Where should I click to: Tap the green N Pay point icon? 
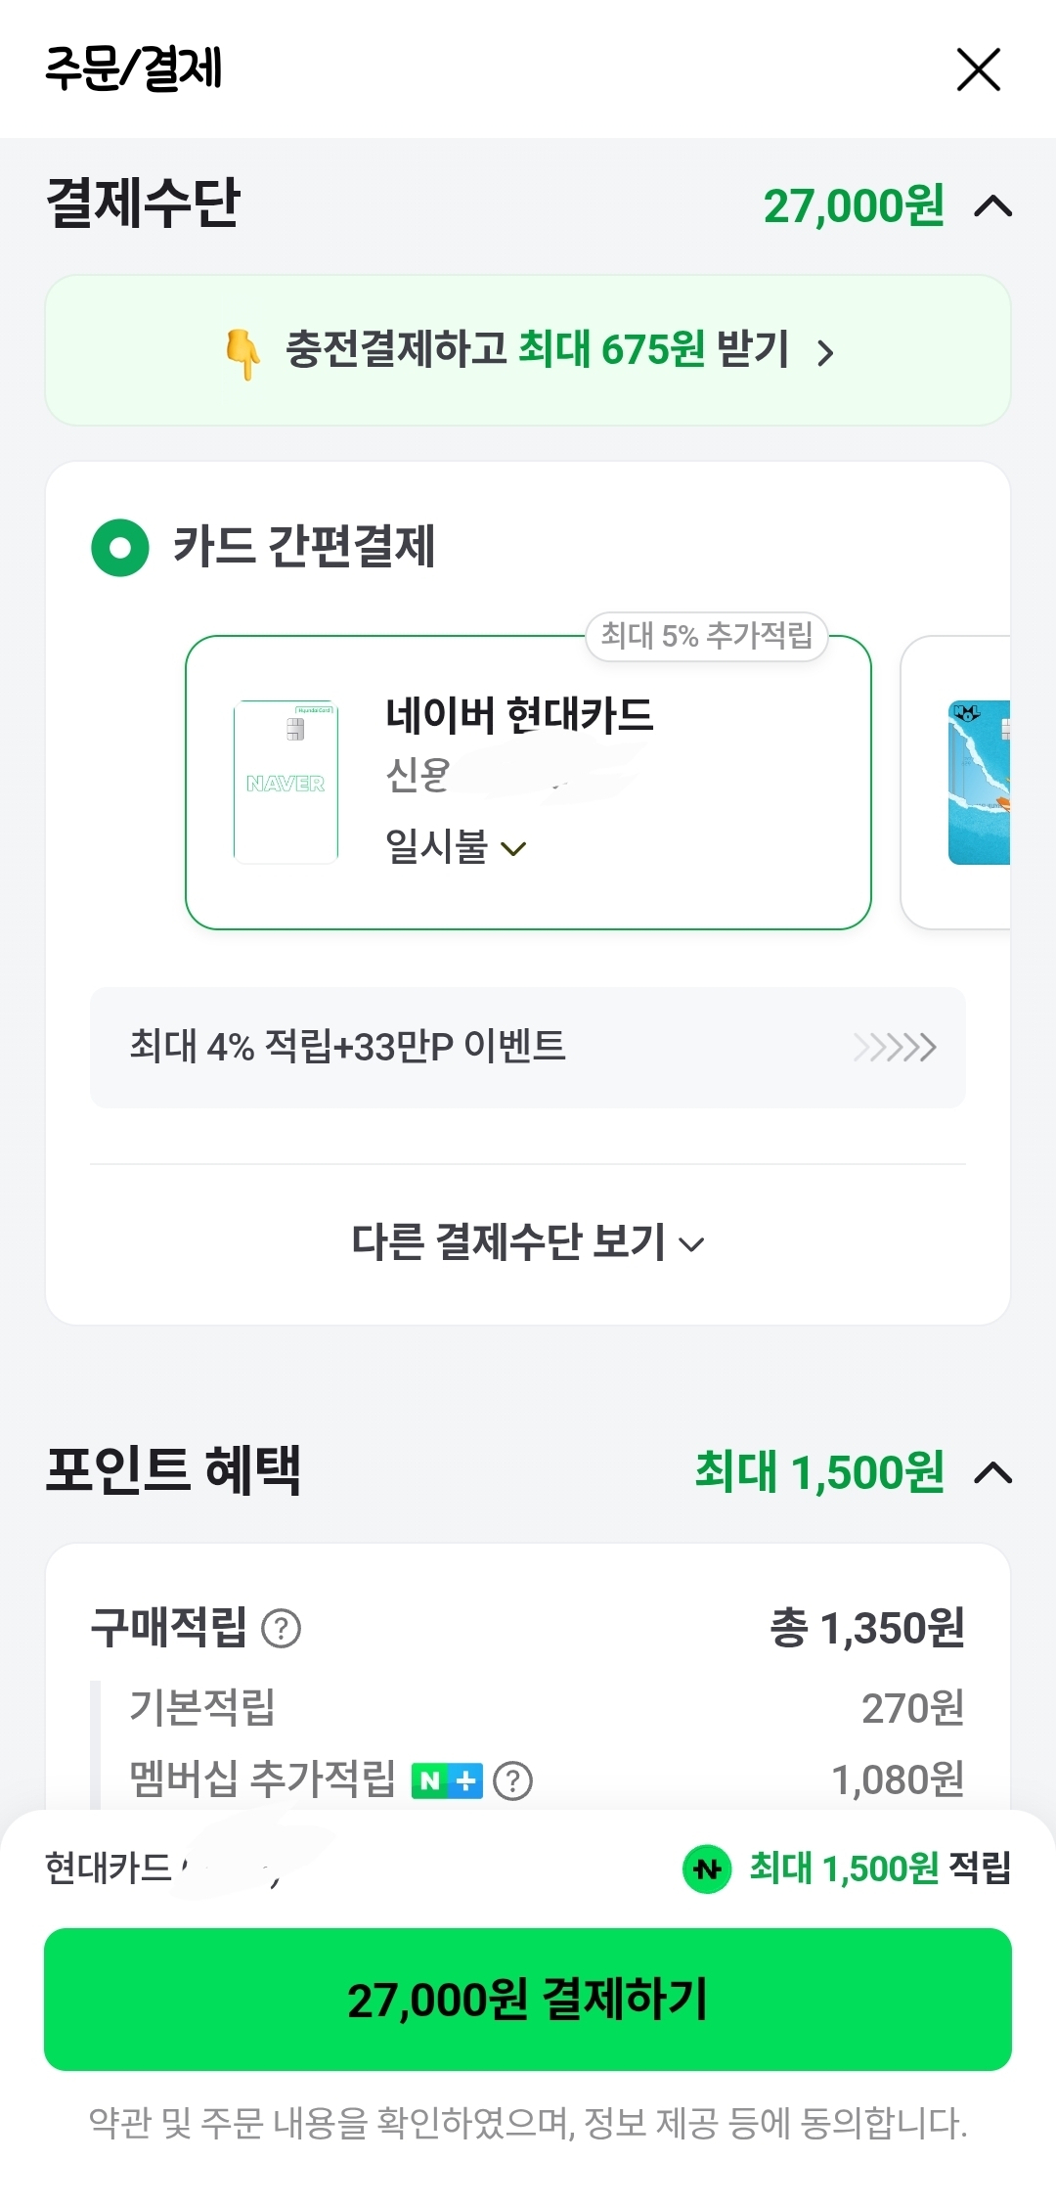(x=707, y=1869)
